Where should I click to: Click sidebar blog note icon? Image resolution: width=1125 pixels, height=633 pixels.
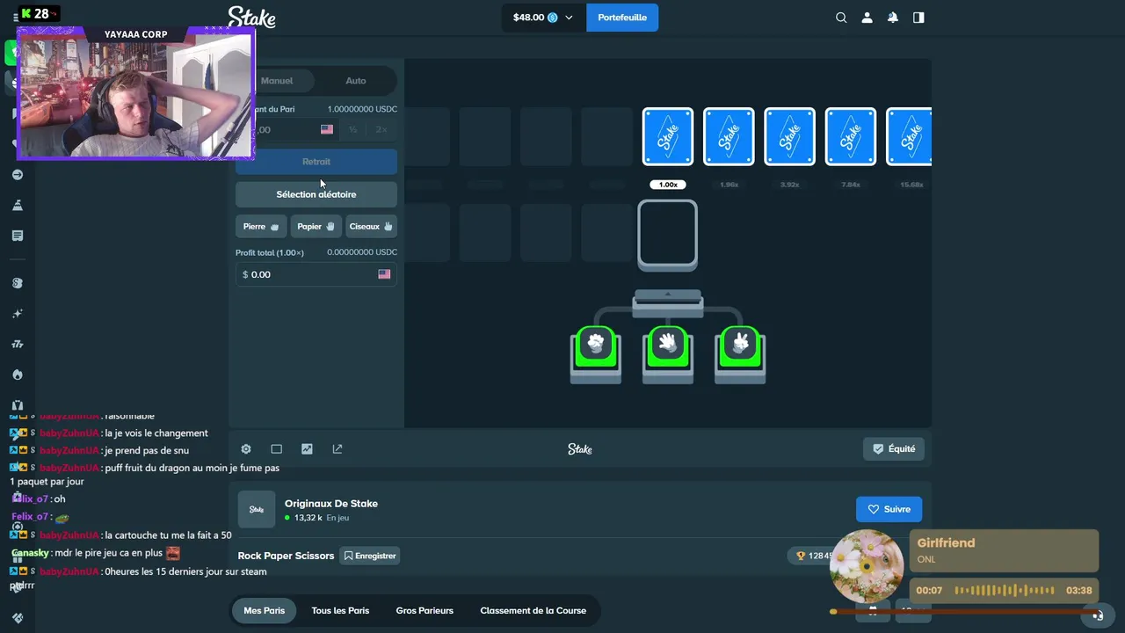tap(18, 236)
